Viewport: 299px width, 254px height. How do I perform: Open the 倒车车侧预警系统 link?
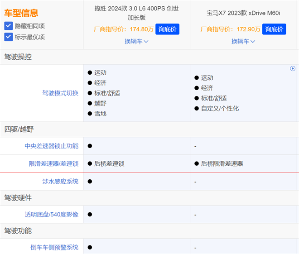click(54, 247)
